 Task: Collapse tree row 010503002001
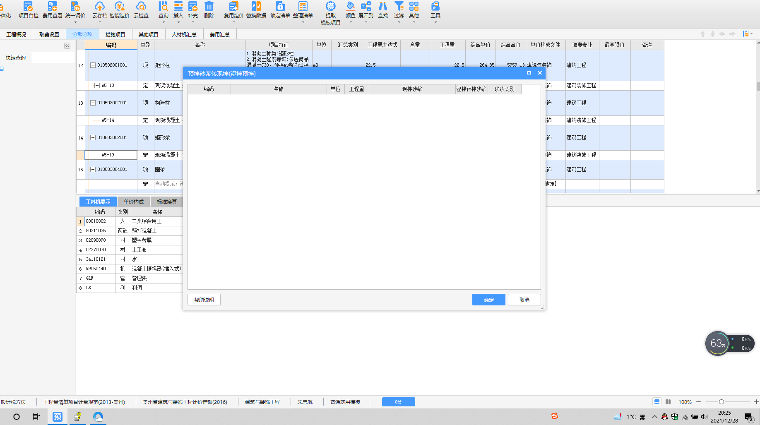[x=93, y=138]
